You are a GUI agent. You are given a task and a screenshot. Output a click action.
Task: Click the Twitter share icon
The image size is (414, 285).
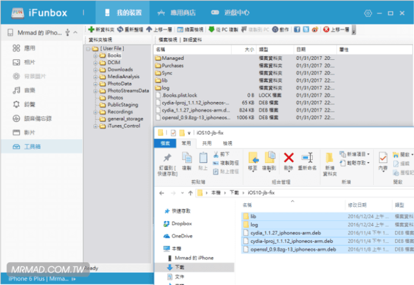pyautogui.click(x=305, y=29)
